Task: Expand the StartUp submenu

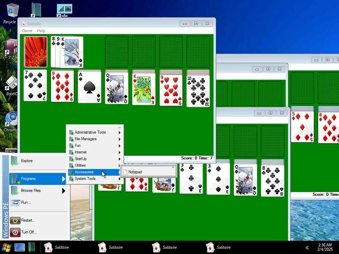Action: click(95, 159)
